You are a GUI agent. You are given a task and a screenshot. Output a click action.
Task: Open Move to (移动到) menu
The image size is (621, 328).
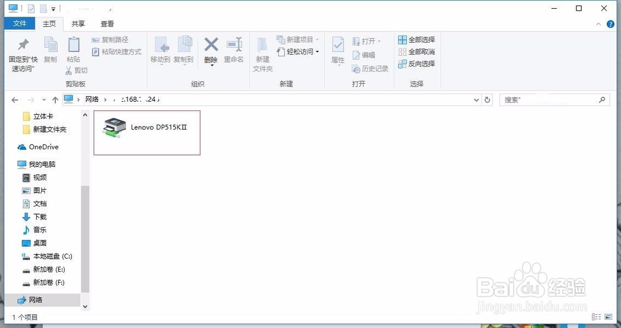click(x=160, y=50)
